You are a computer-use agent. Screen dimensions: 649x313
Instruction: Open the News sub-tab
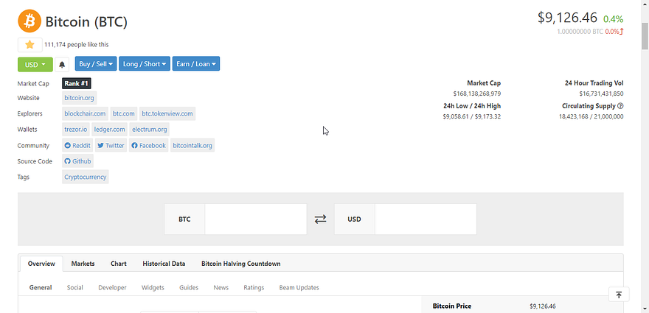221,287
